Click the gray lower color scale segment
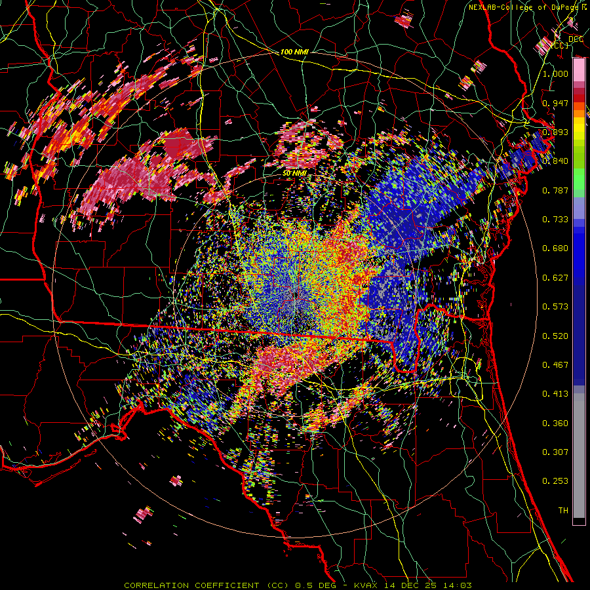 pyautogui.click(x=579, y=456)
